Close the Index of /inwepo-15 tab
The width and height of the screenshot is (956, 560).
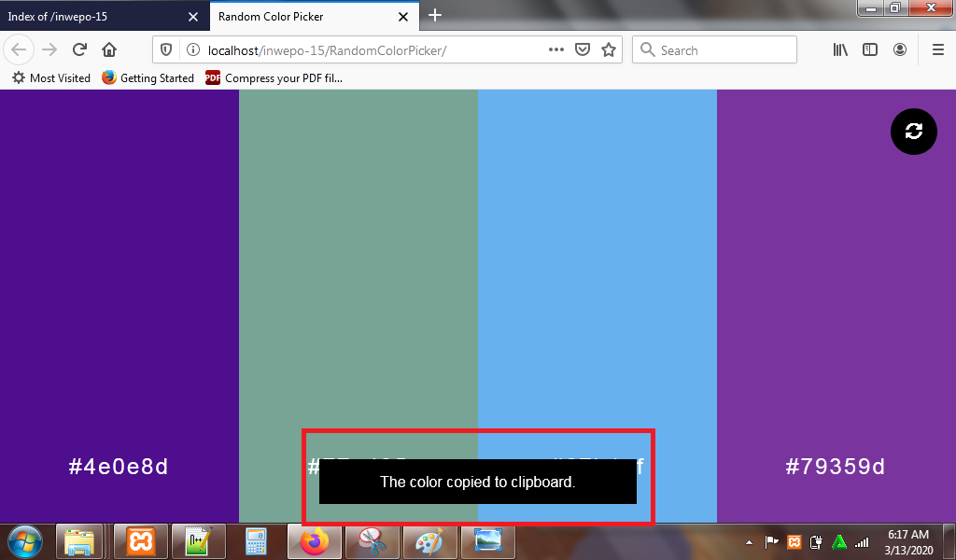coord(193,17)
